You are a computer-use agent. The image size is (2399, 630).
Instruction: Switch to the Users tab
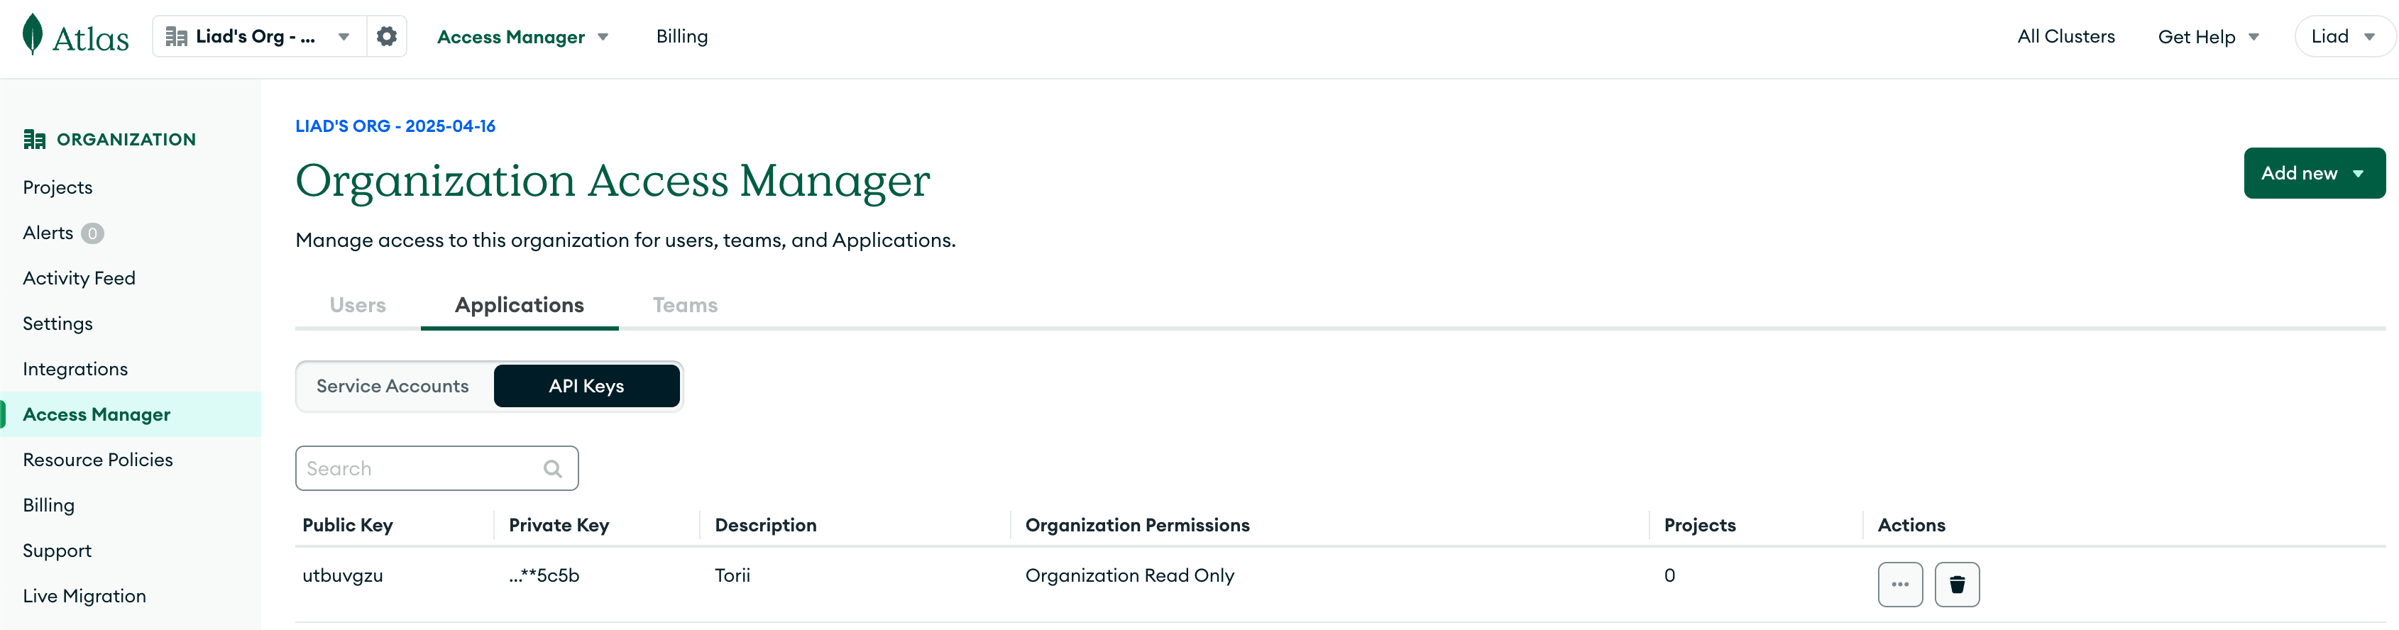(358, 305)
